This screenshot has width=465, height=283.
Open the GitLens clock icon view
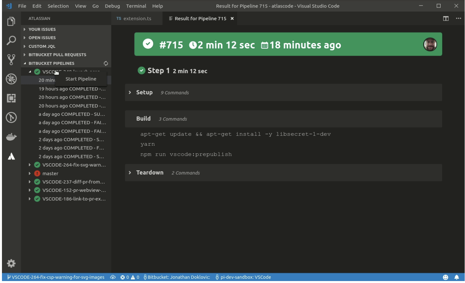click(x=11, y=117)
